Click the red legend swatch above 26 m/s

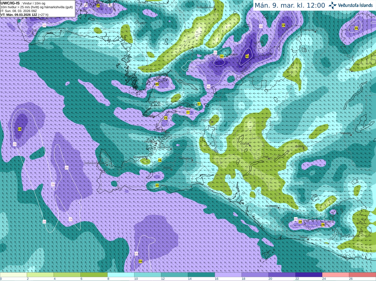click(362, 275)
